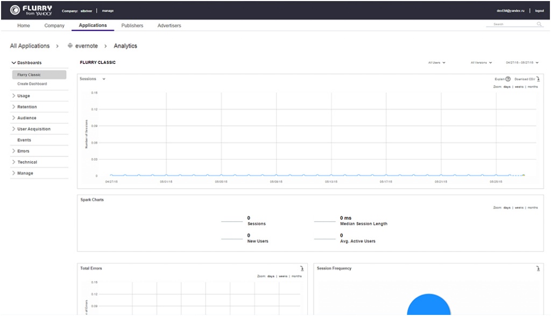551x316 pixels.
Task: Click the Flurry logo icon
Action: coord(15,10)
